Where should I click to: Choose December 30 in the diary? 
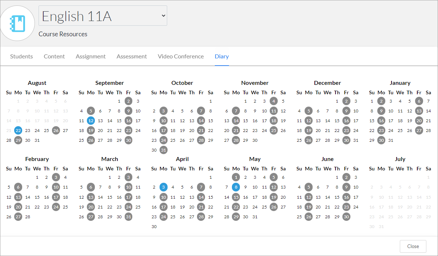(x=346, y=140)
